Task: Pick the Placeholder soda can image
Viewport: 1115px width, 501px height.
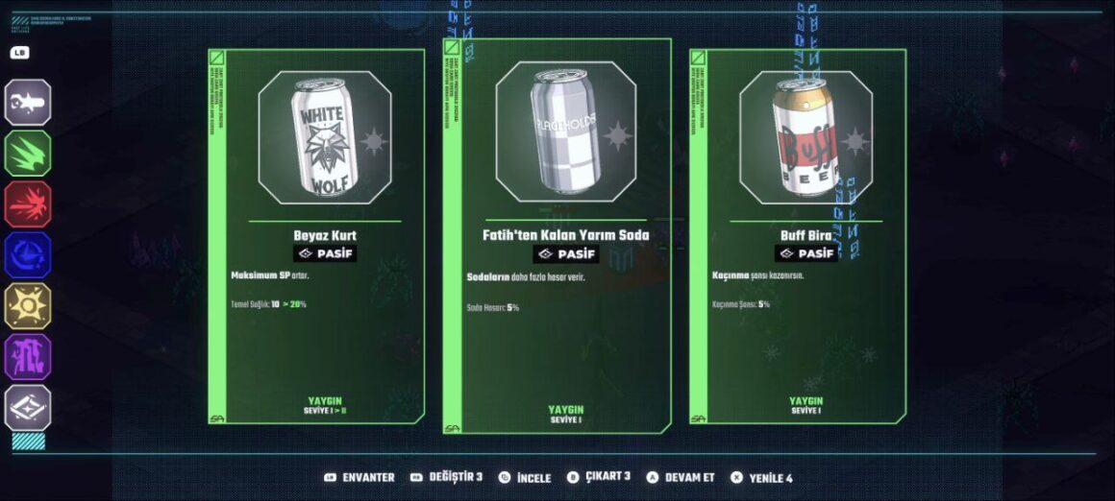Action: 565,131
